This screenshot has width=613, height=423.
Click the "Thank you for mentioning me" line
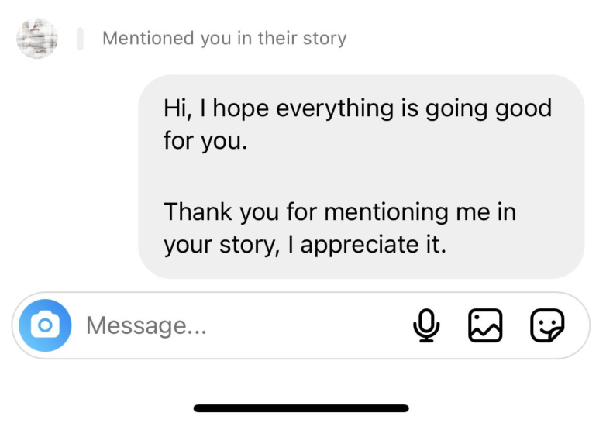point(339,211)
